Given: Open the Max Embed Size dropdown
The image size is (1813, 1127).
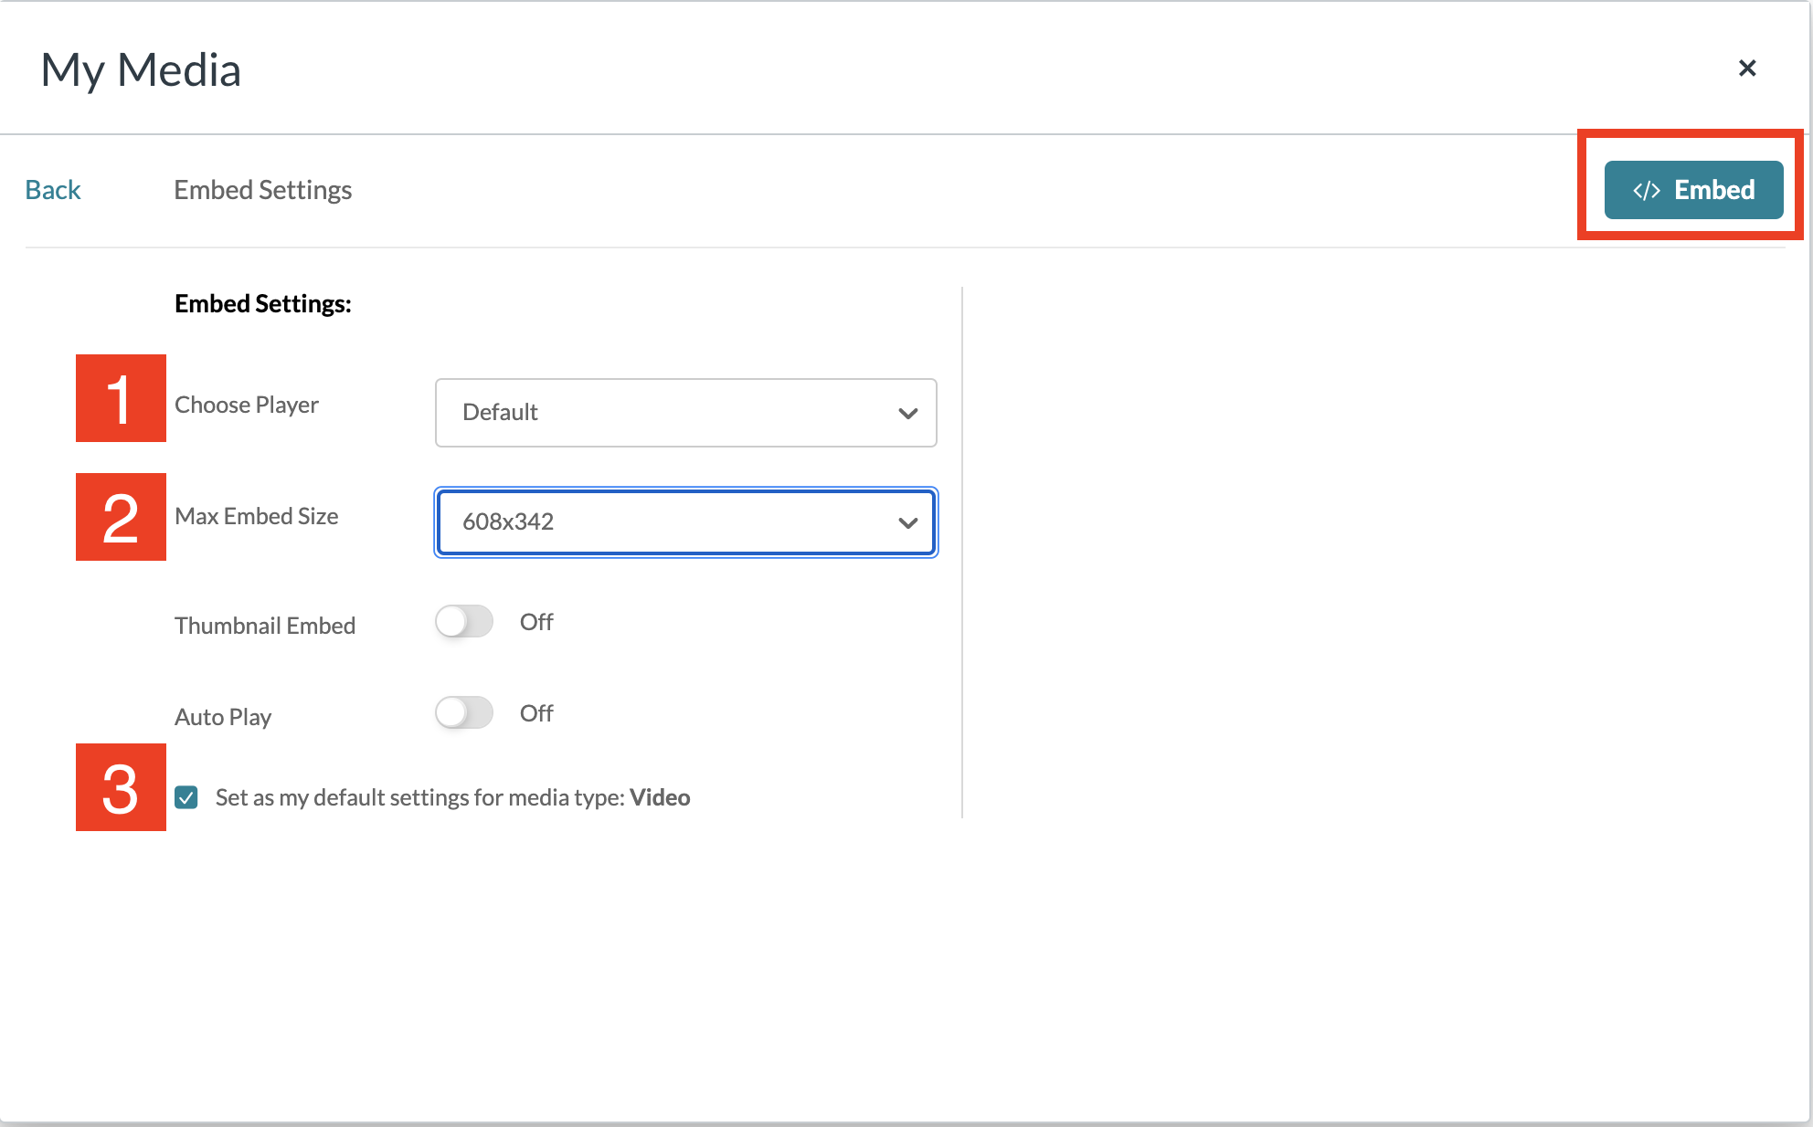Looking at the screenshot, I should pyautogui.click(x=685, y=522).
